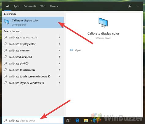The width and height of the screenshot is (145, 124).
Task: Expand the More filter dropdown
Action: click(x=54, y=6)
